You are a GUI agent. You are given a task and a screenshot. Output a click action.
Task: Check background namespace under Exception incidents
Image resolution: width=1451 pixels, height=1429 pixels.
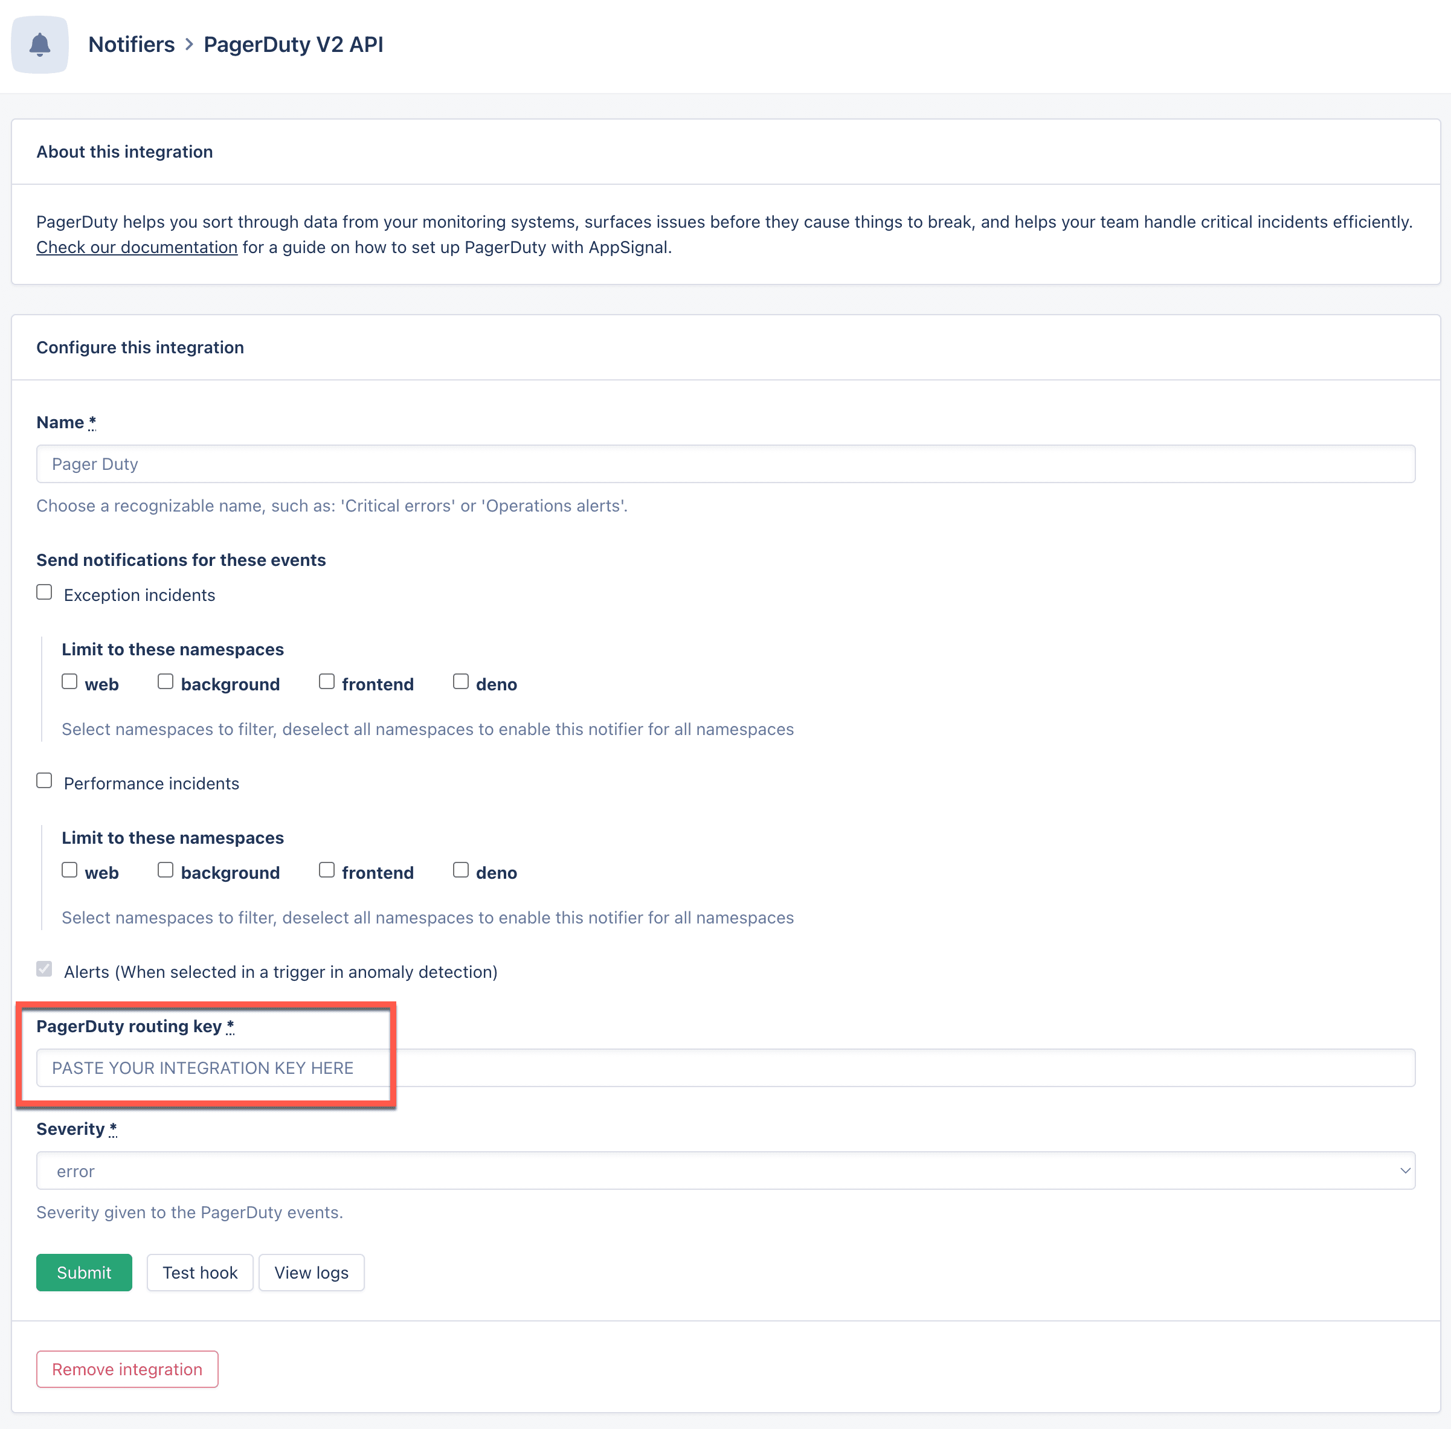click(x=165, y=681)
